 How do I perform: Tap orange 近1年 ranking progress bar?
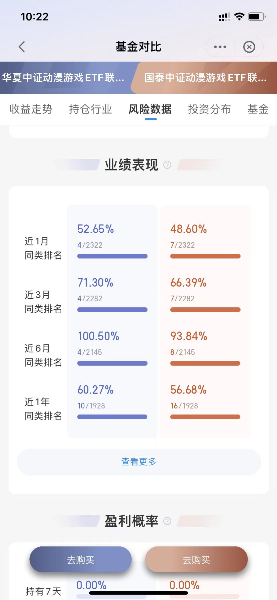(205, 417)
